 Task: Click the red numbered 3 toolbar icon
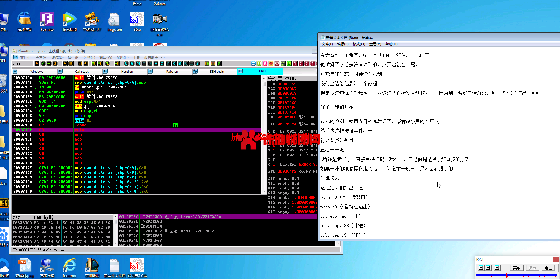307,64
